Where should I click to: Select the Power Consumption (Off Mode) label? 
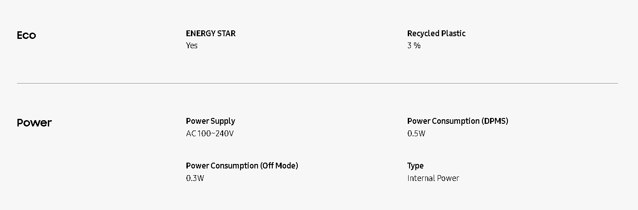click(242, 166)
